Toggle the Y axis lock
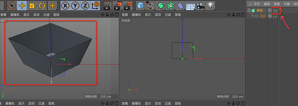Viewport: 298px width, 106px height. (75, 6)
